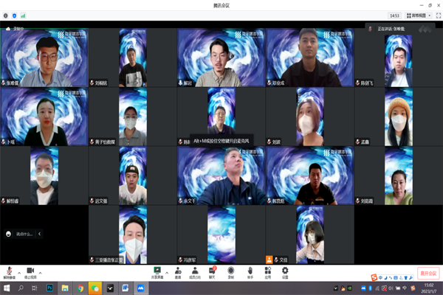443x295 pixels.
Task: Click the red 离开会议 button
Action: pos(428,274)
